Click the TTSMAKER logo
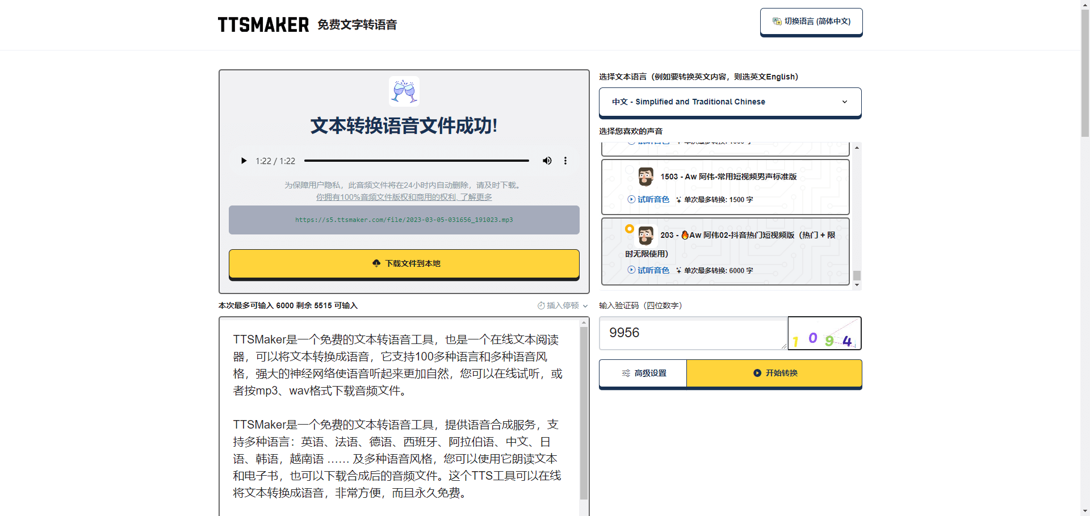The image size is (1090, 516). tap(263, 24)
